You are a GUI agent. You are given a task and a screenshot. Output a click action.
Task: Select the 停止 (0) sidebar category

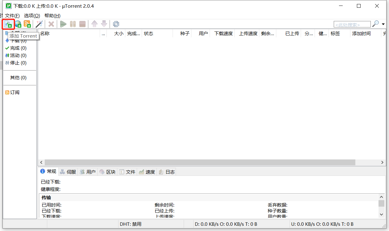click(x=16, y=63)
